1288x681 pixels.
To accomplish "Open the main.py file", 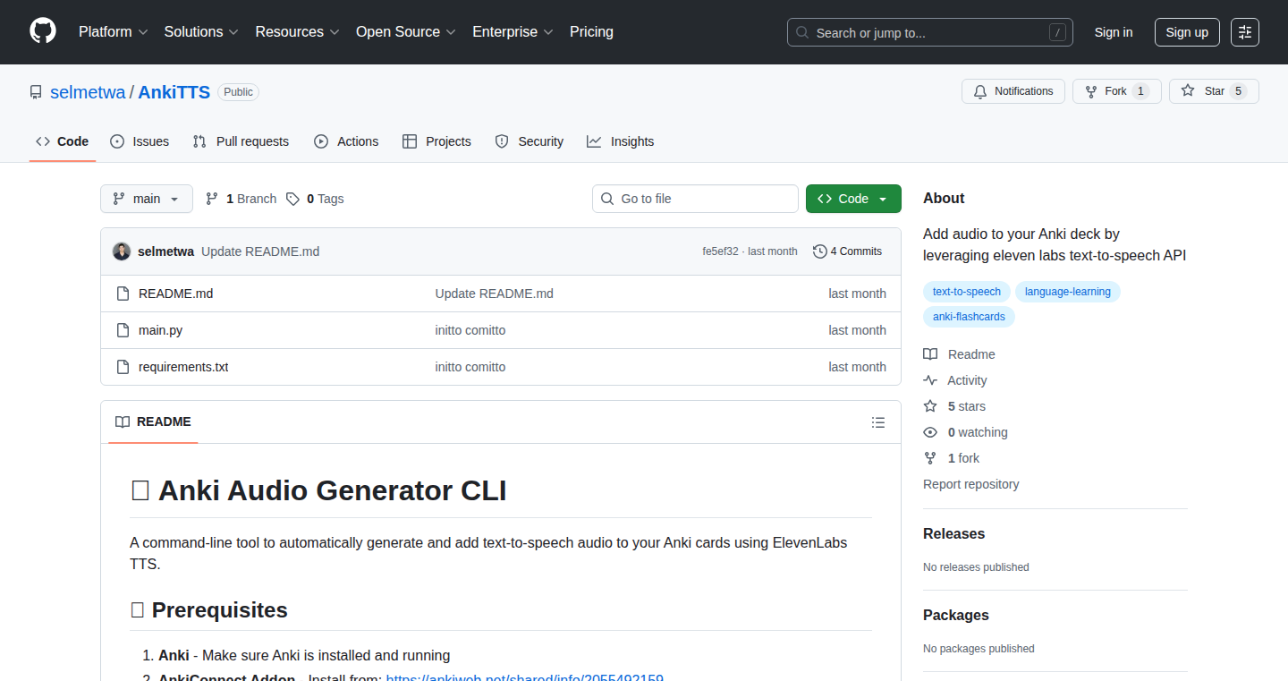I will pos(160,330).
